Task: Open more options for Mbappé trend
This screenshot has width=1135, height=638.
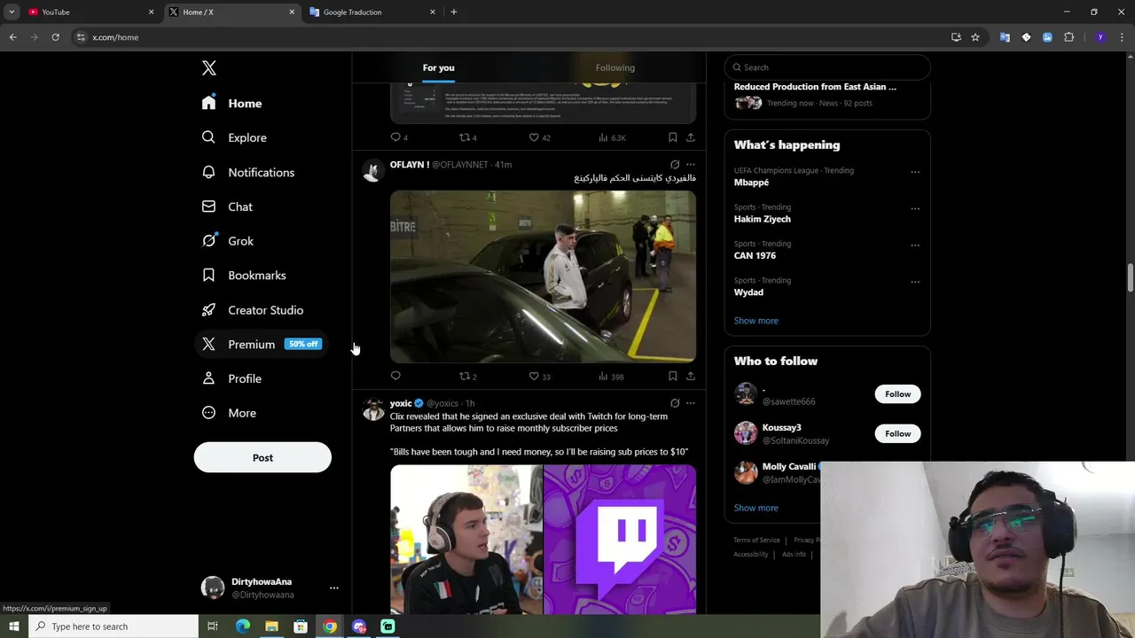Action: [915, 172]
